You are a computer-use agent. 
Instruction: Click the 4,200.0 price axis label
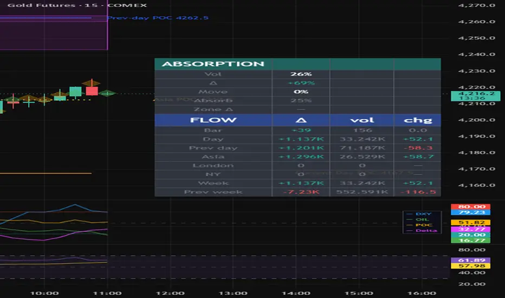477,120
